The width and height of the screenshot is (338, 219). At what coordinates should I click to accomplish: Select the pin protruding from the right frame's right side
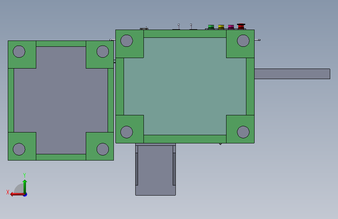[x=257, y=40]
